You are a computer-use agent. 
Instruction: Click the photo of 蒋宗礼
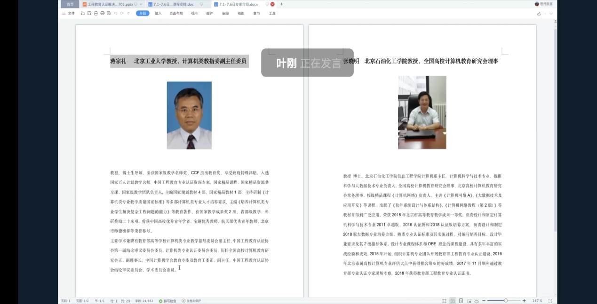(189, 115)
